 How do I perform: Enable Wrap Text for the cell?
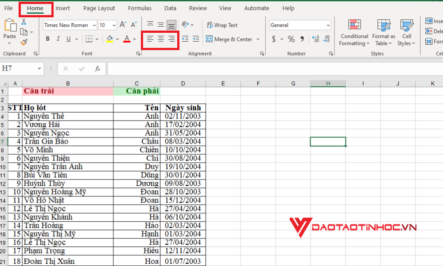[222, 25]
